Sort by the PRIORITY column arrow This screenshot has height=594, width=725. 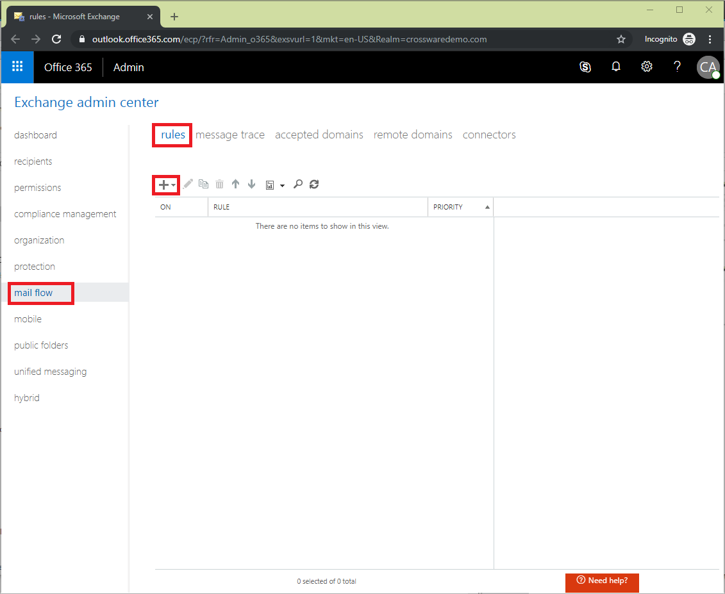pos(487,206)
